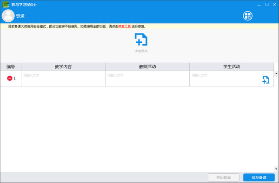Click the 教学内容 input field in row 1

63,78
